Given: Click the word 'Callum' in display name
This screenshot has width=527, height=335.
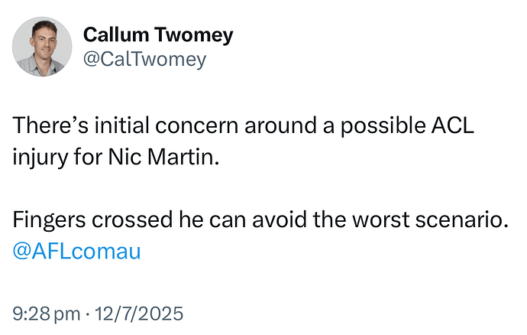Looking at the screenshot, I should (116, 34).
